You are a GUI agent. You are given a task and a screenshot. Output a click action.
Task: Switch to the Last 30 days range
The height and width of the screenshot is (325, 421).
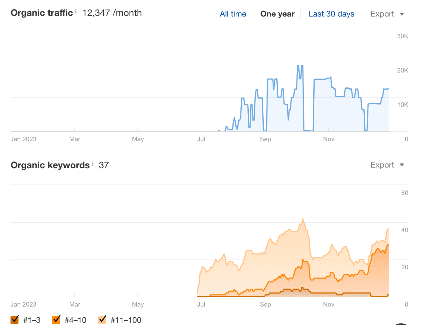click(332, 14)
